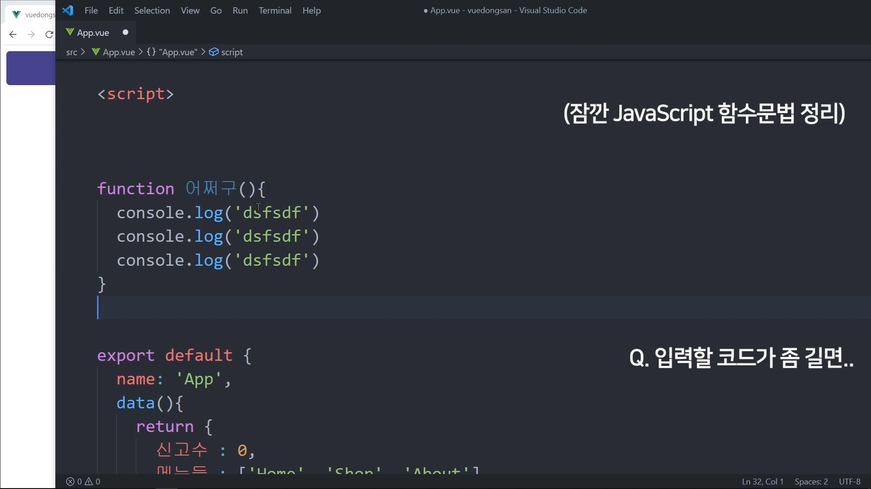Click the browser back arrow
The height and width of the screenshot is (489, 871).
[13, 34]
